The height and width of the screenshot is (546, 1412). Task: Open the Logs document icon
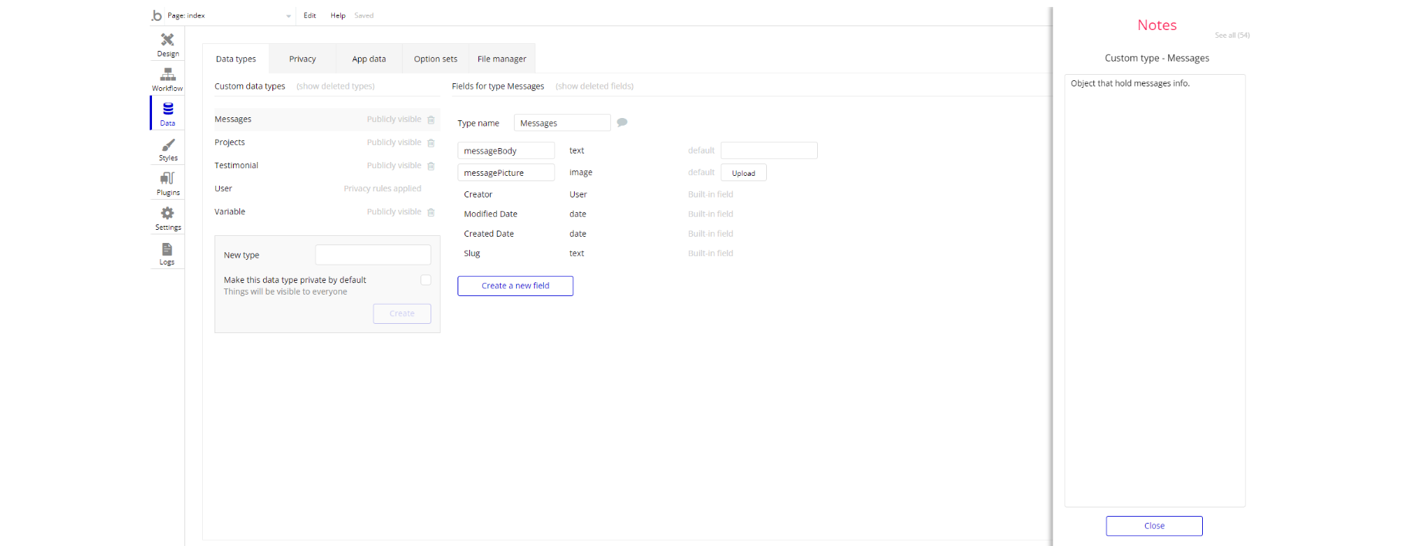[167, 249]
